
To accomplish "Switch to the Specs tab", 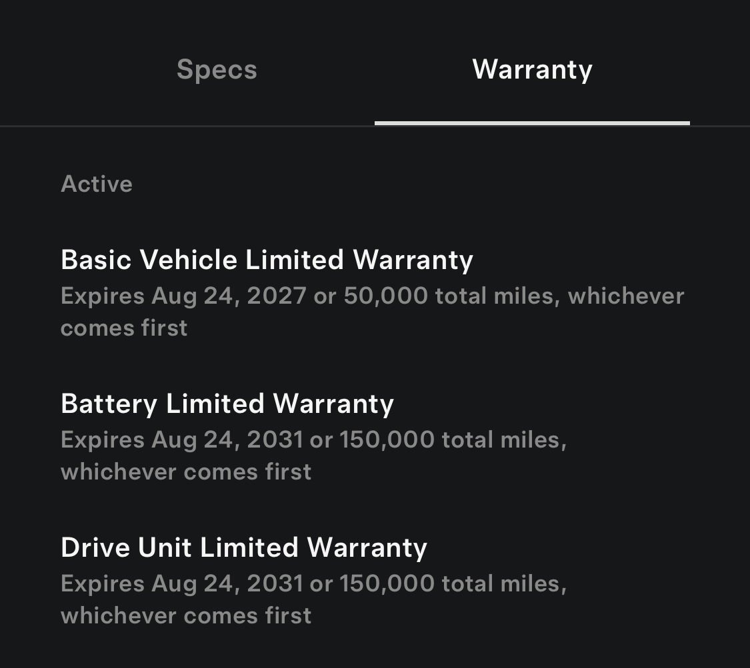I will pos(217,69).
